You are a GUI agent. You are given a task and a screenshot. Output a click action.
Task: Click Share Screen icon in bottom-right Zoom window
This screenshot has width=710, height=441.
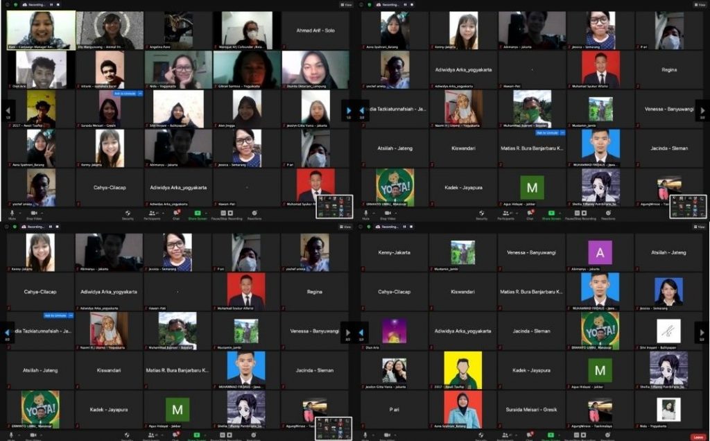click(551, 435)
